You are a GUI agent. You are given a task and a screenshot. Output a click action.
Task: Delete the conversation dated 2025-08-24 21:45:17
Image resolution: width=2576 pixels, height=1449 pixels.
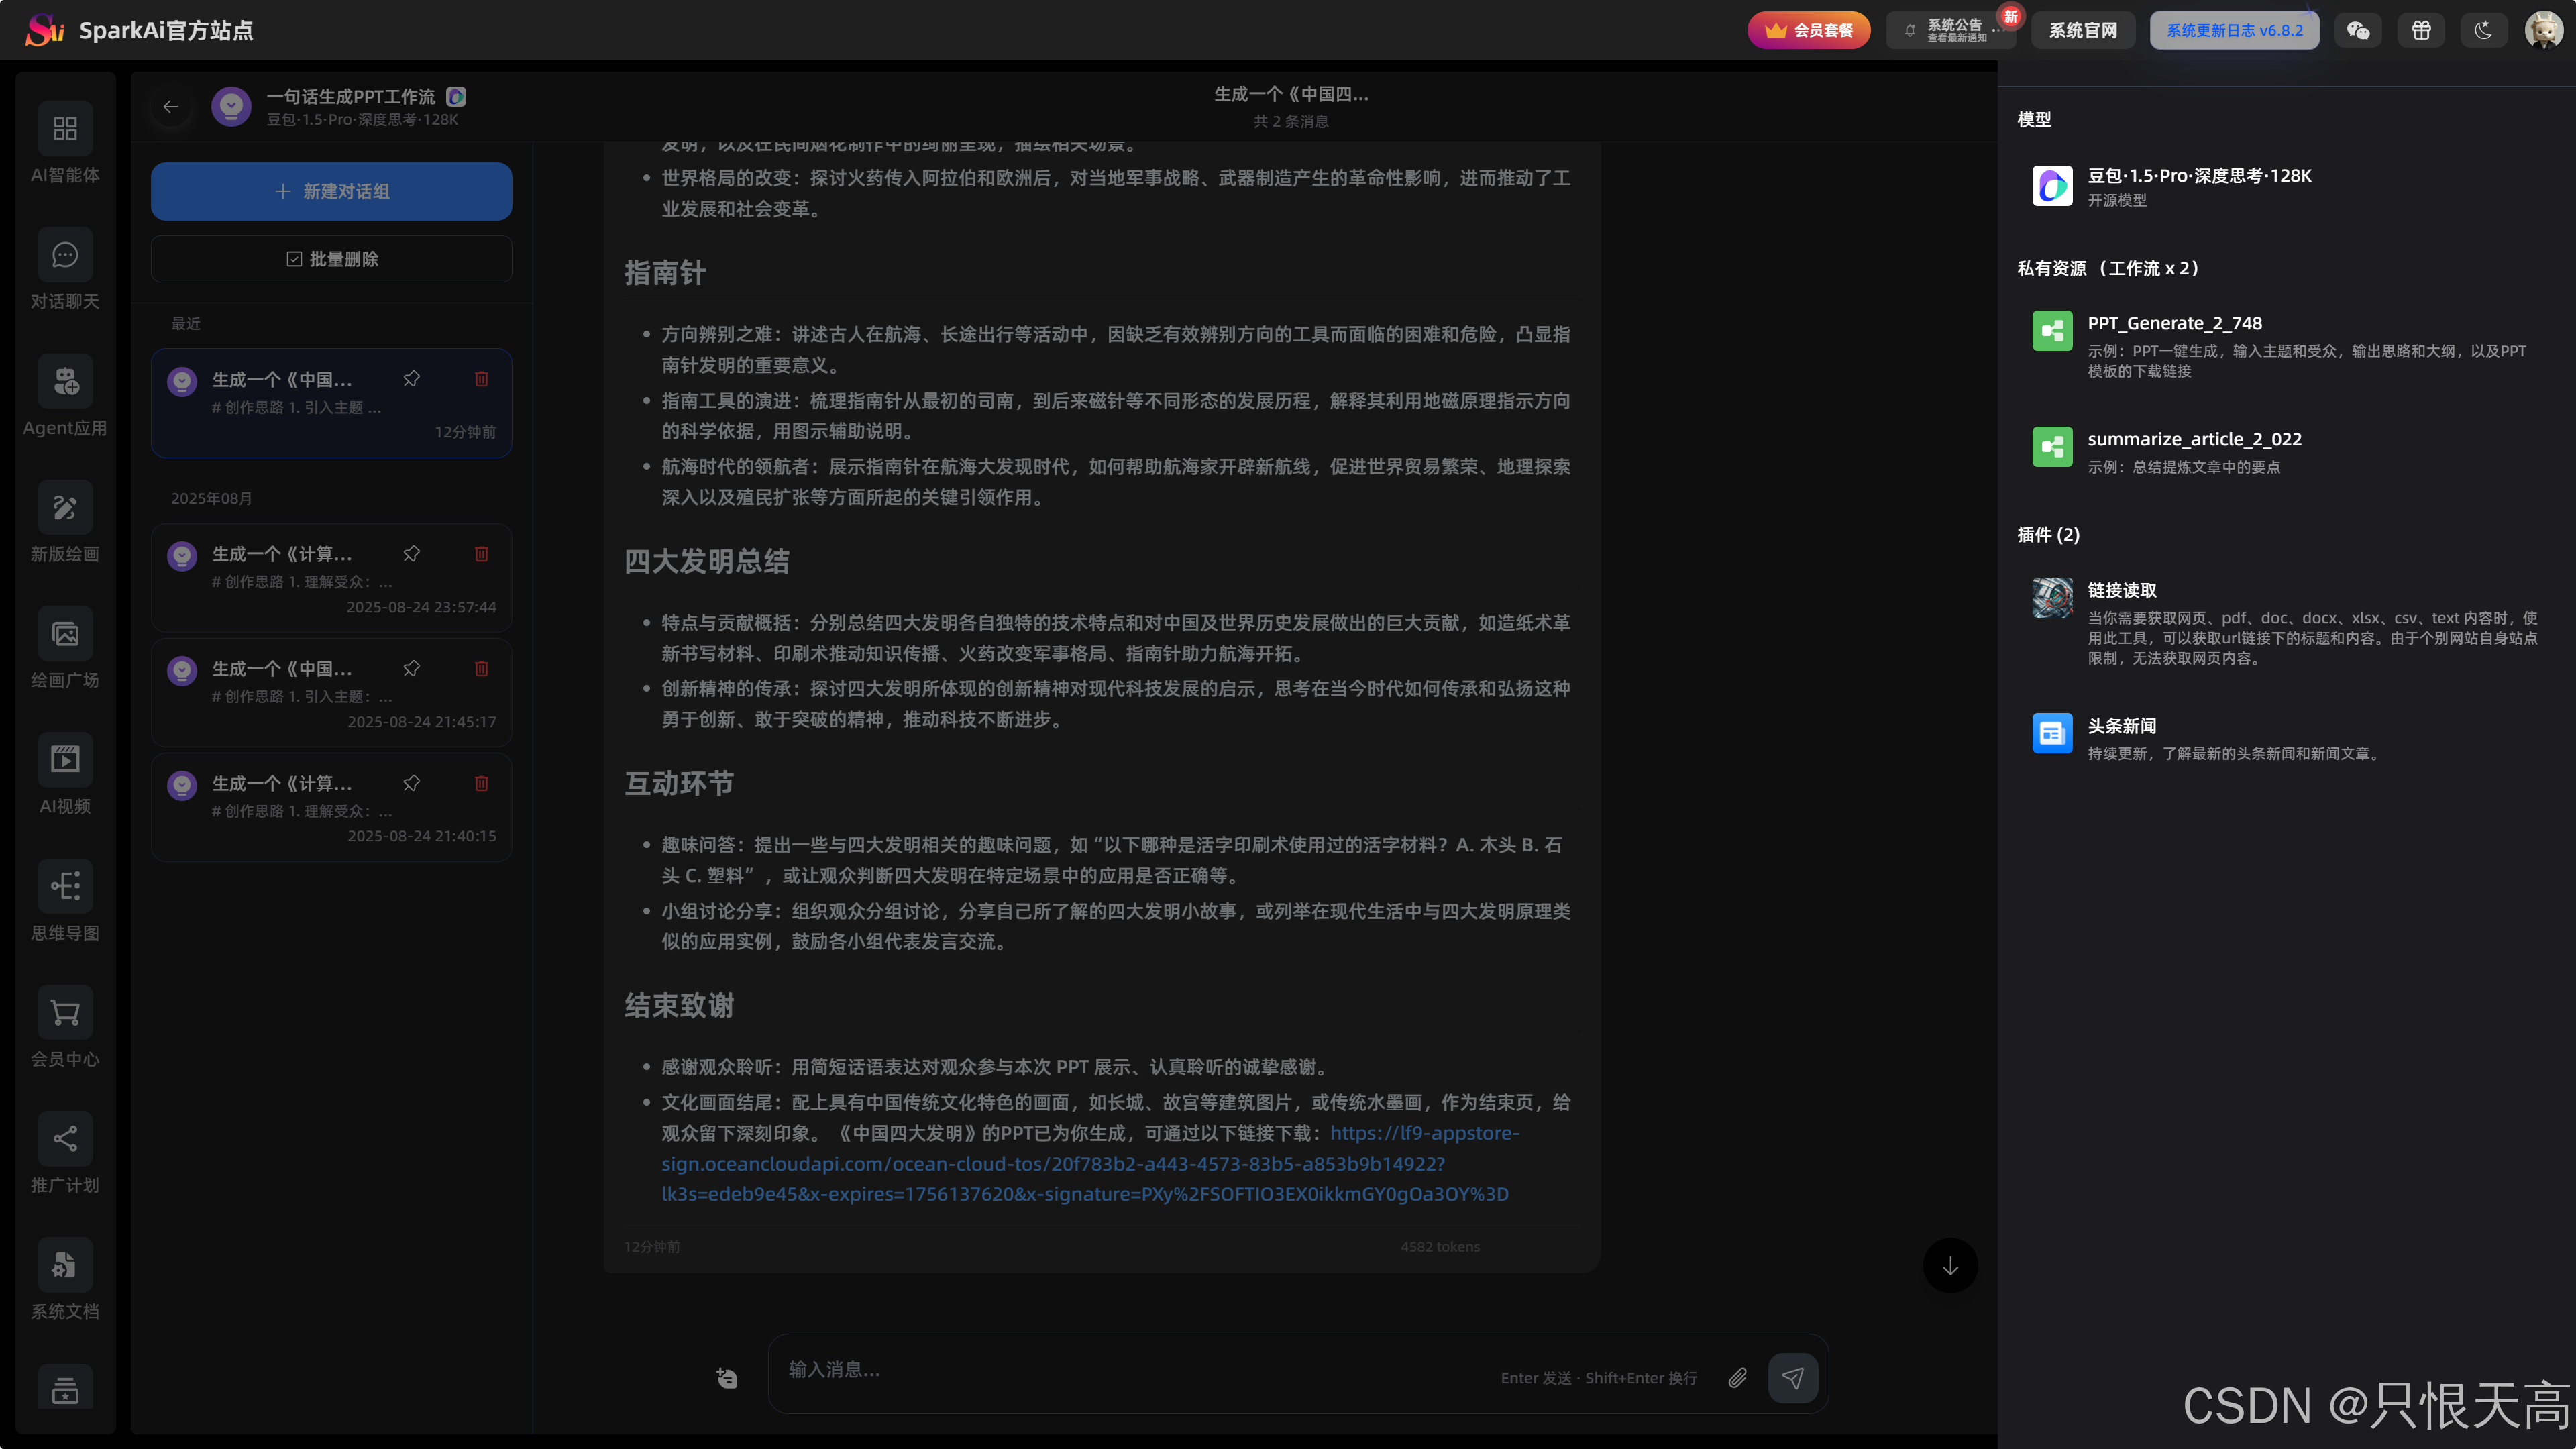pyautogui.click(x=481, y=668)
